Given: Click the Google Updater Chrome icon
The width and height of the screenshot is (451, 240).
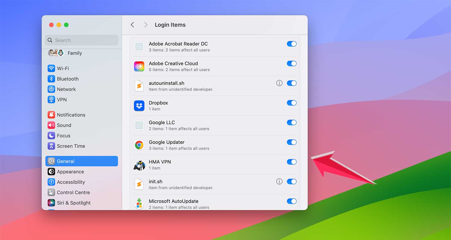Looking at the screenshot, I should tap(139, 145).
